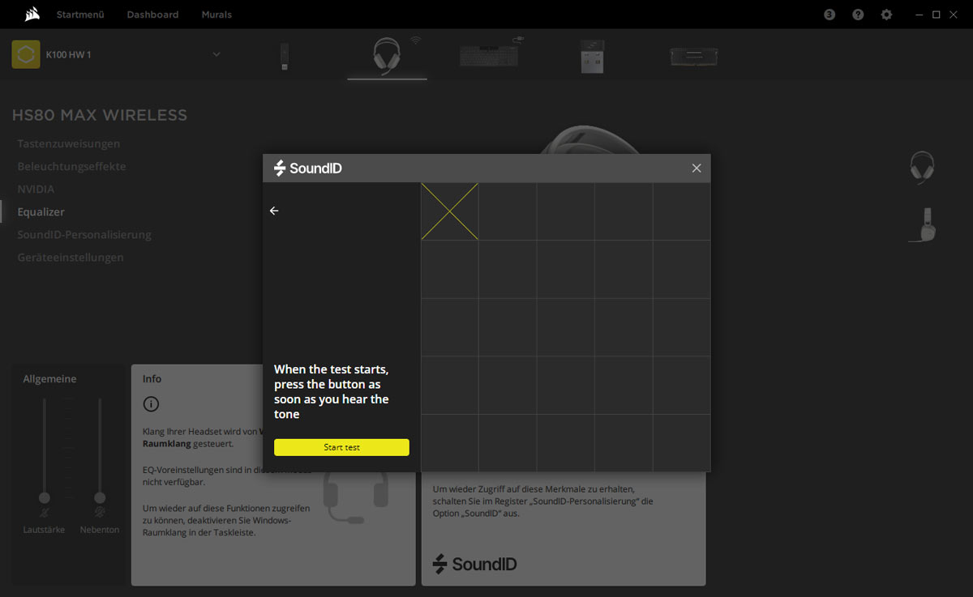This screenshot has width=973, height=597.
Task: Click the SoundID logo in dialog header
Action: pyautogui.click(x=308, y=168)
